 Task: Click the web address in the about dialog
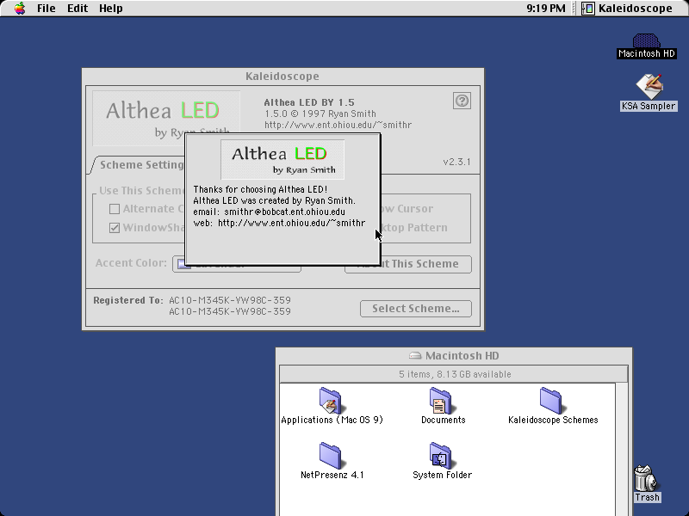291,223
